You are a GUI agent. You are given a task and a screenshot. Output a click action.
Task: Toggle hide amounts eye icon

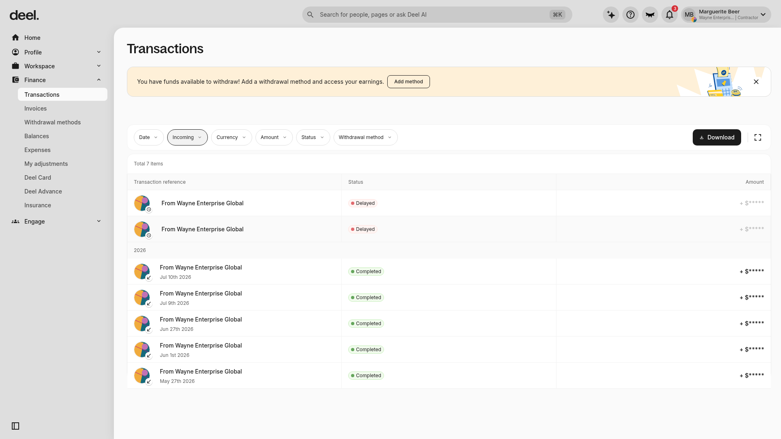tap(650, 15)
